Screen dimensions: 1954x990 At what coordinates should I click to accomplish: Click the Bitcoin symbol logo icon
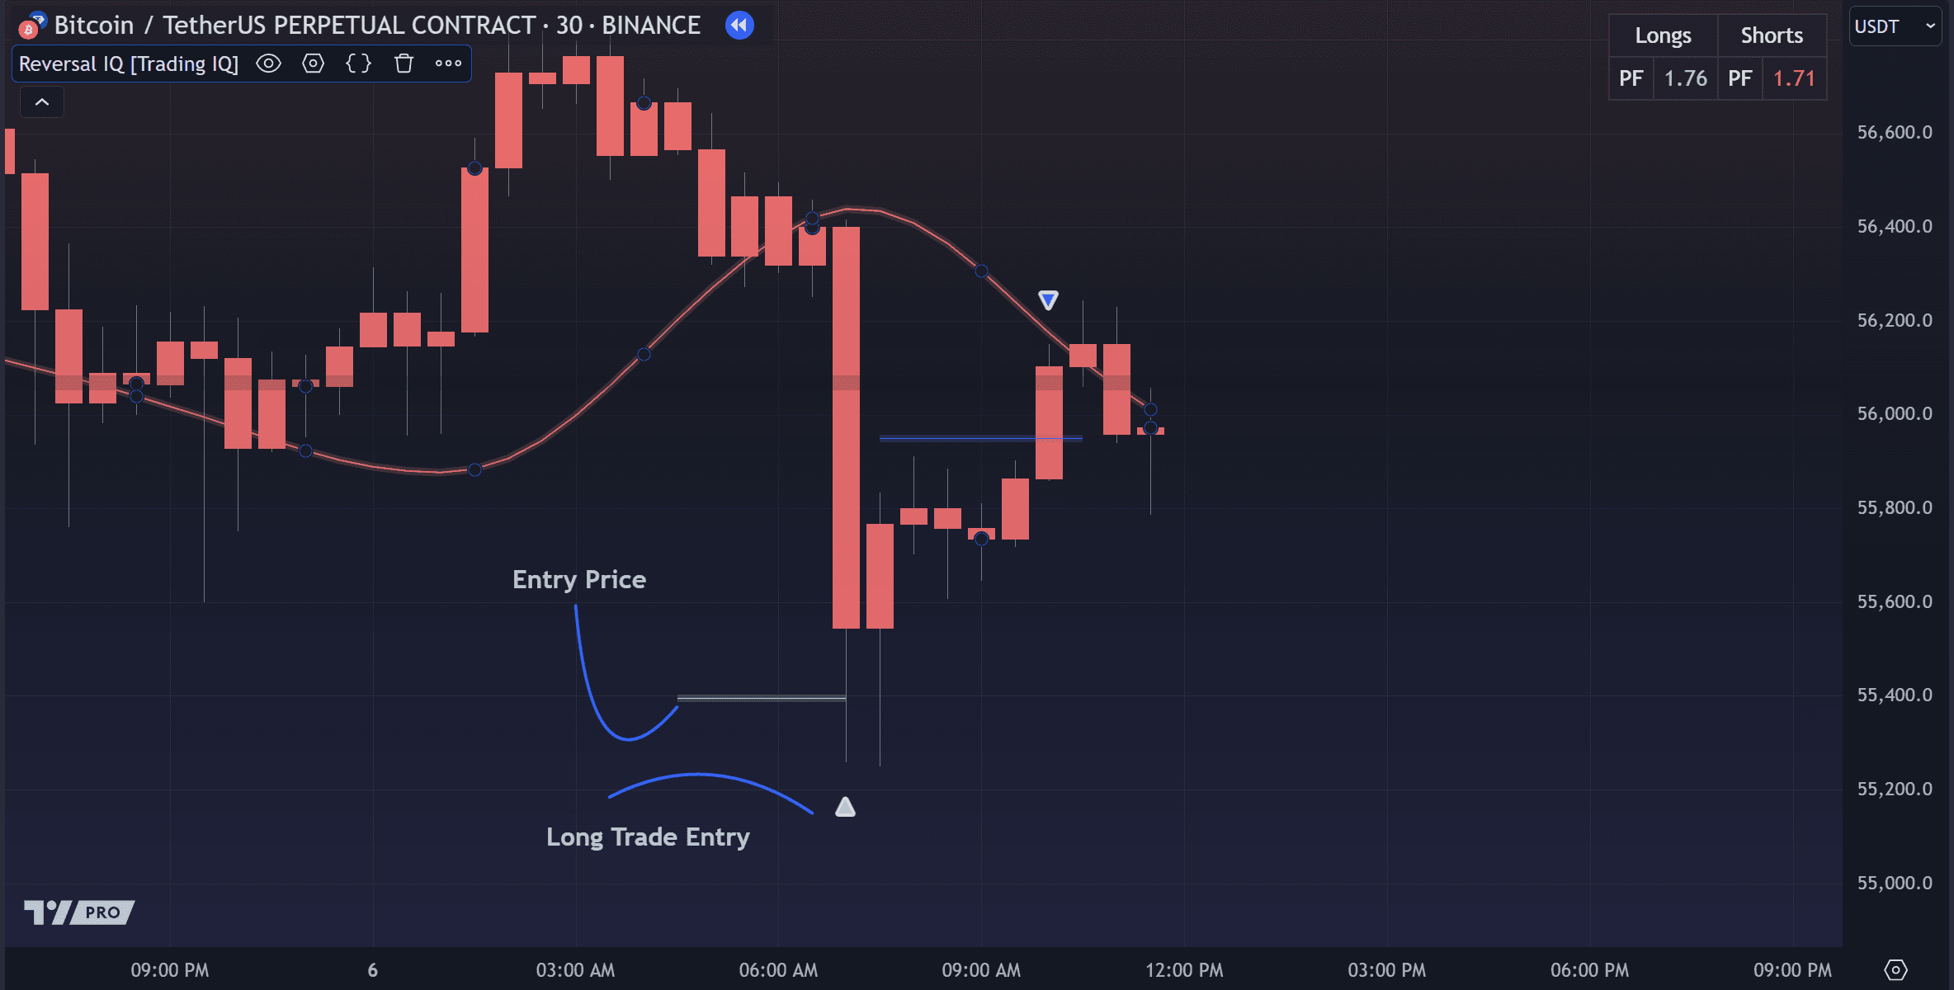pos(31,26)
